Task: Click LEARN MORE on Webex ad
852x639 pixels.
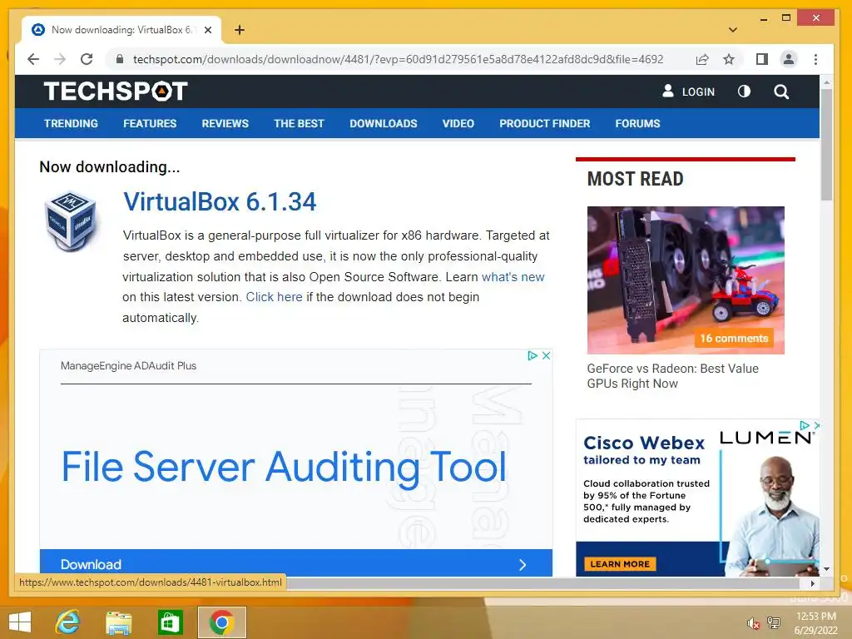Action: click(x=620, y=564)
